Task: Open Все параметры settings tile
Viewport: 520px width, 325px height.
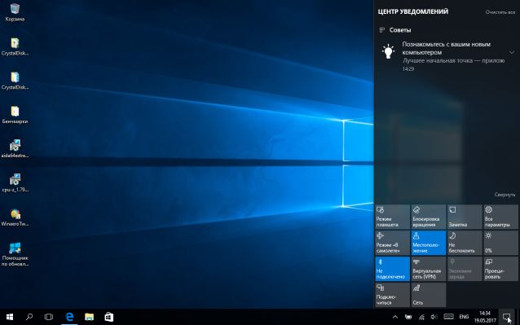Action: tap(500, 217)
